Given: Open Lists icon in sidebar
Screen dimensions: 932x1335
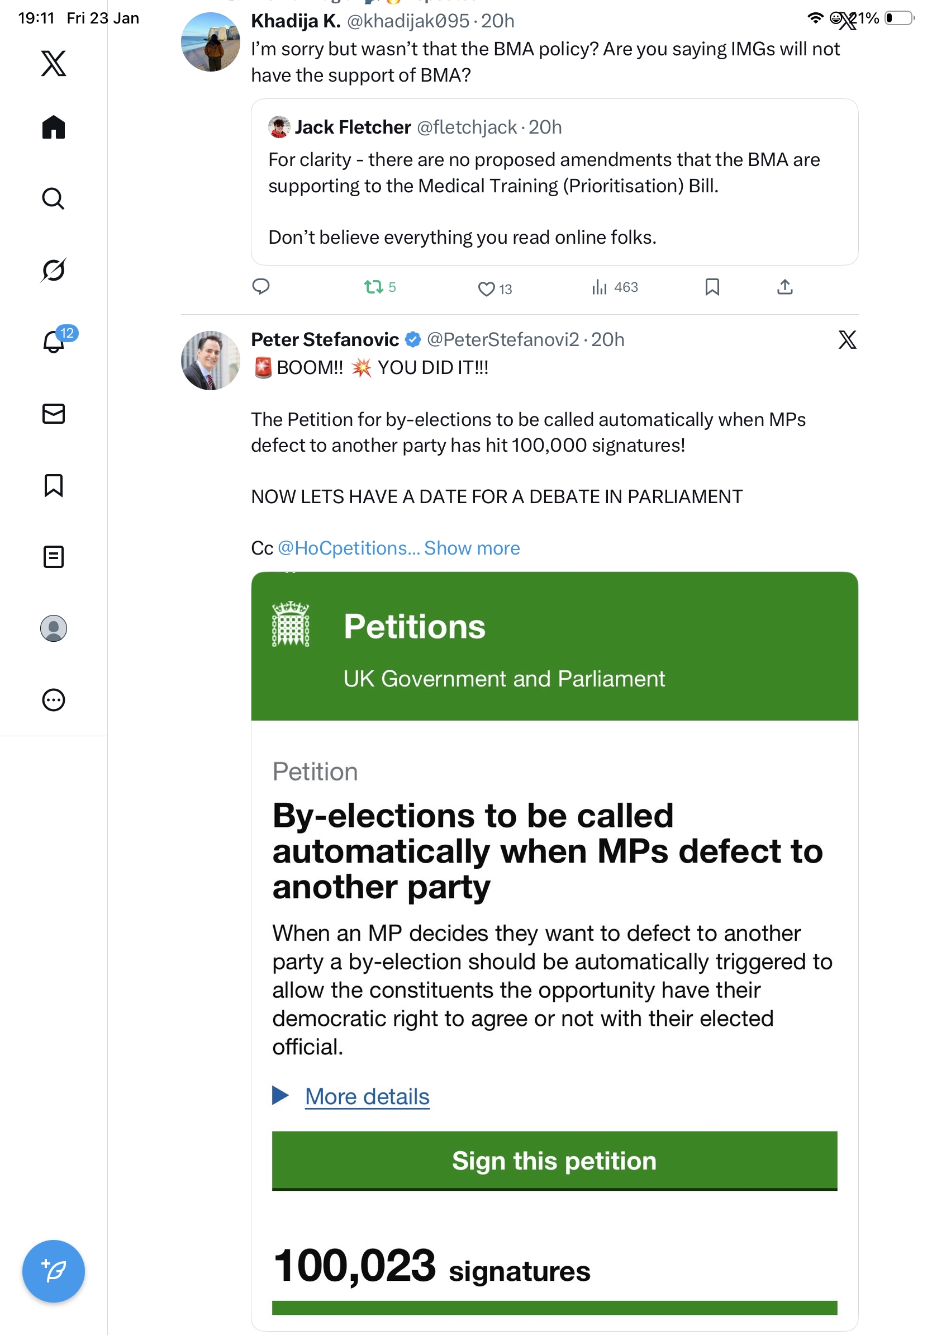Looking at the screenshot, I should point(54,556).
